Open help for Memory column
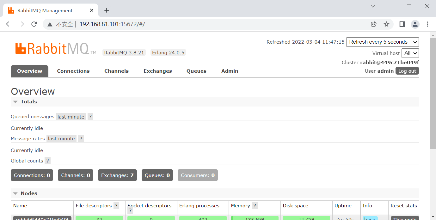This screenshot has width=436, height=220. pos(255,206)
